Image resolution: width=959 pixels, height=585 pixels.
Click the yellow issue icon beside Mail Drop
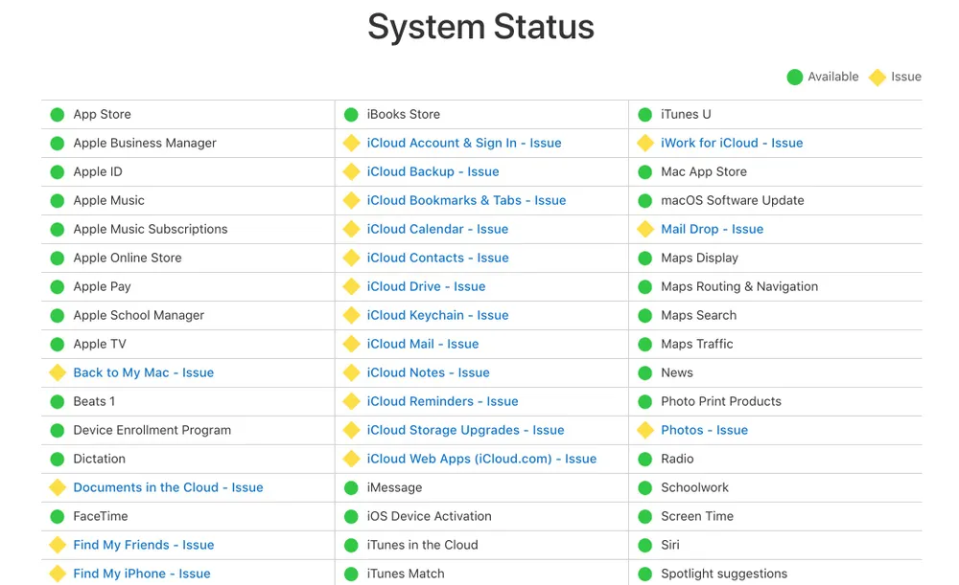point(645,229)
